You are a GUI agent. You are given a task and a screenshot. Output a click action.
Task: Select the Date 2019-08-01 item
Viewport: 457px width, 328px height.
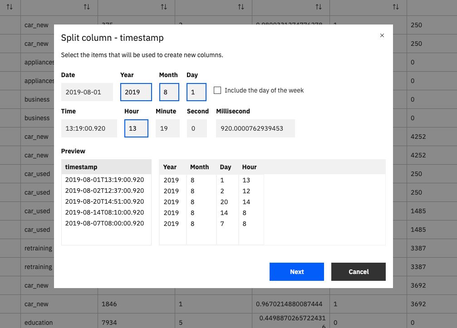87,92
